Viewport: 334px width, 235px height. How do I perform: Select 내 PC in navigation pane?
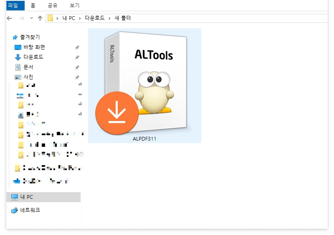(x=43, y=197)
